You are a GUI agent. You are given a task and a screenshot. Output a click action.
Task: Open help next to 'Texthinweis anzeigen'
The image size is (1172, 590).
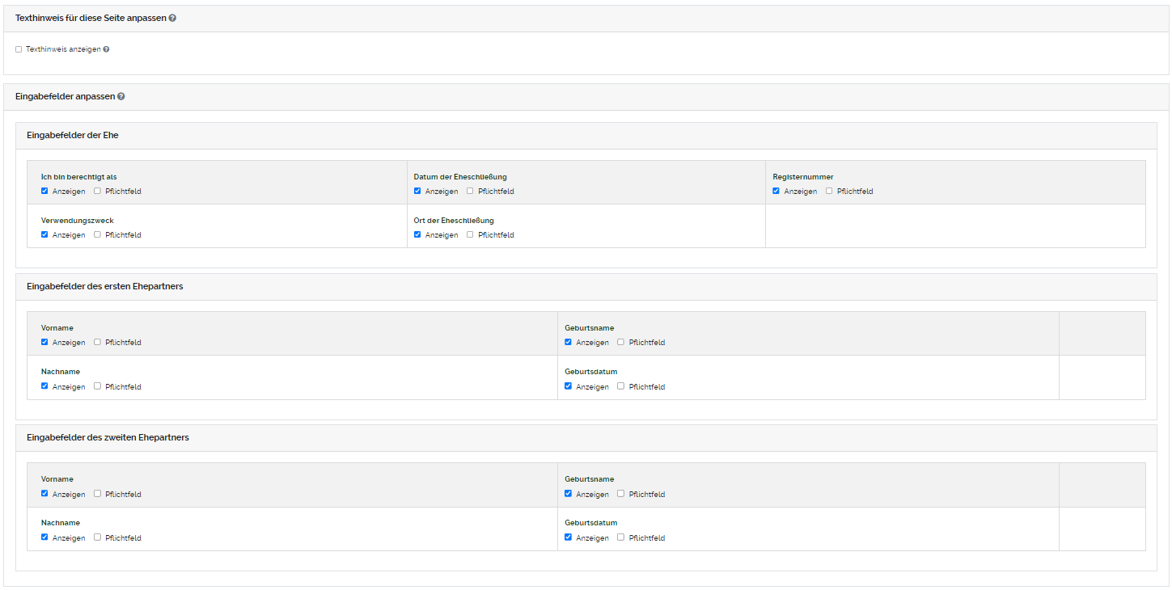(106, 48)
